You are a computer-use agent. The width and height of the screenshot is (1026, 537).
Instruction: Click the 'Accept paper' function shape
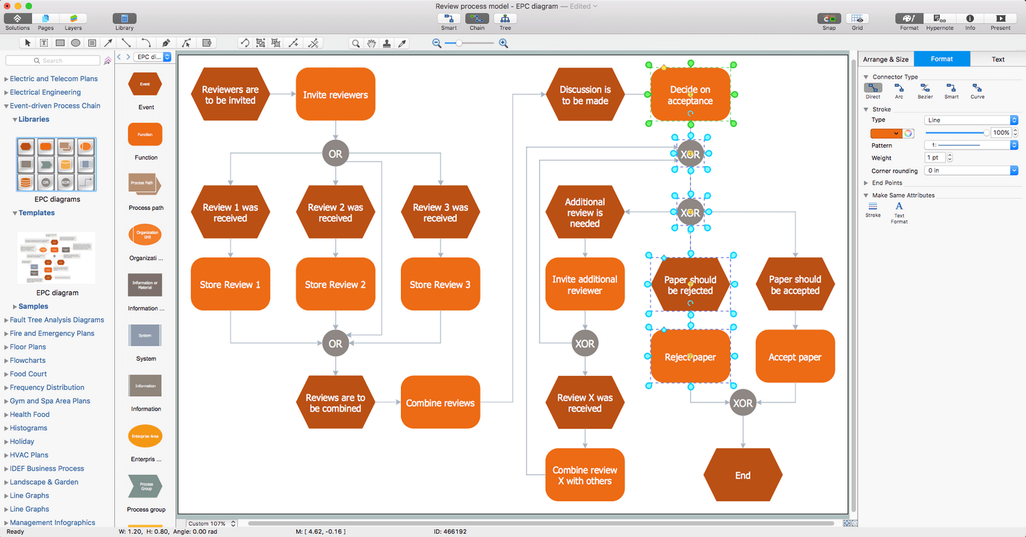[795, 357]
